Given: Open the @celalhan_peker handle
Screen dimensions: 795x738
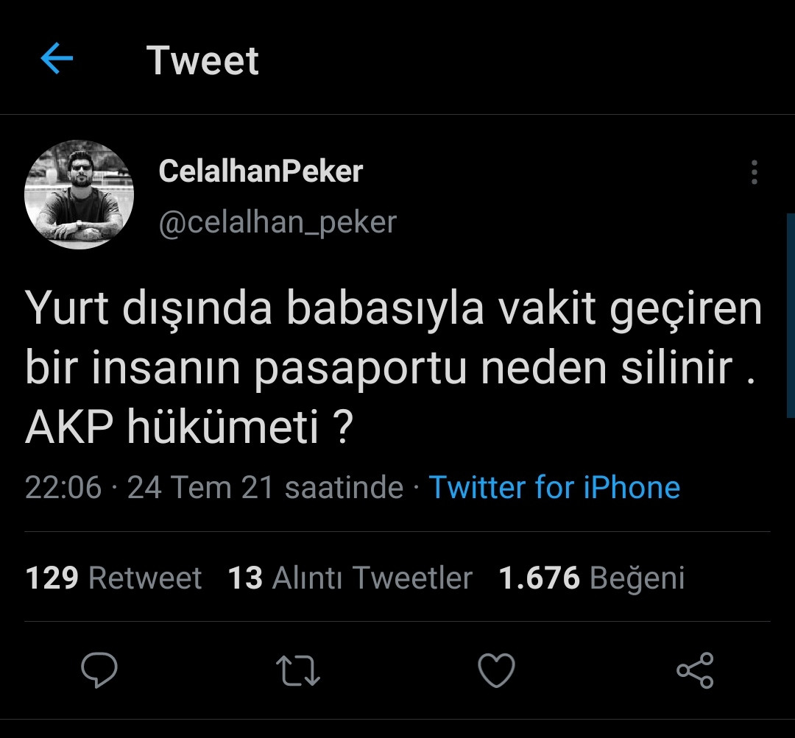Looking at the screenshot, I should tap(278, 221).
